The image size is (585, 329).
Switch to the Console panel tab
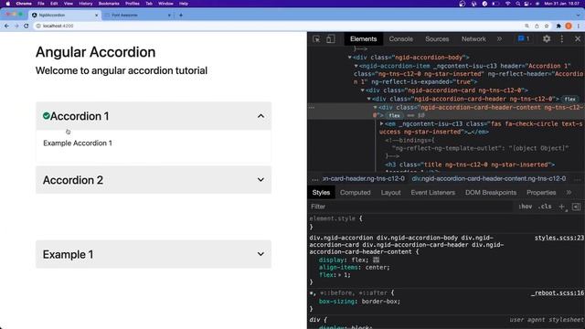[x=400, y=38]
